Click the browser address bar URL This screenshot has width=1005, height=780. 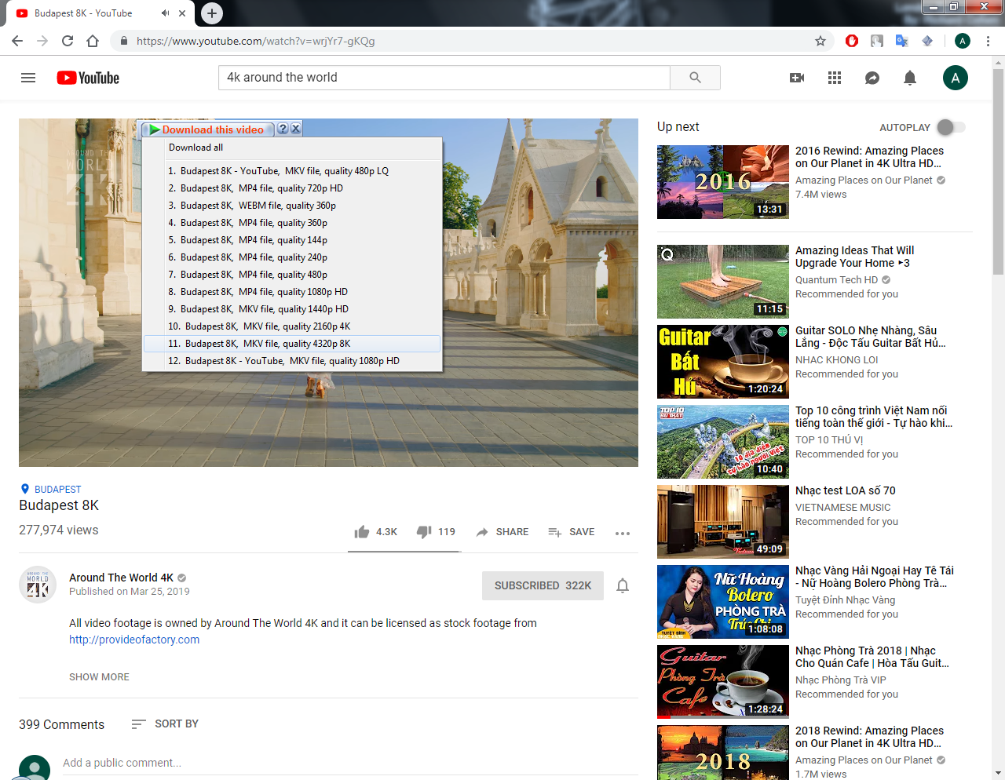255,41
